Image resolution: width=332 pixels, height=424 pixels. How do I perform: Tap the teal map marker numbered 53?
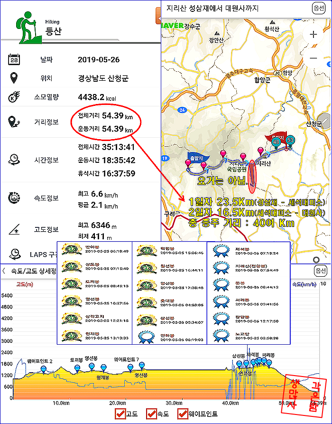click(290, 141)
